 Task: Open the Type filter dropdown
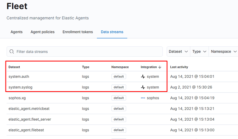(200, 52)
